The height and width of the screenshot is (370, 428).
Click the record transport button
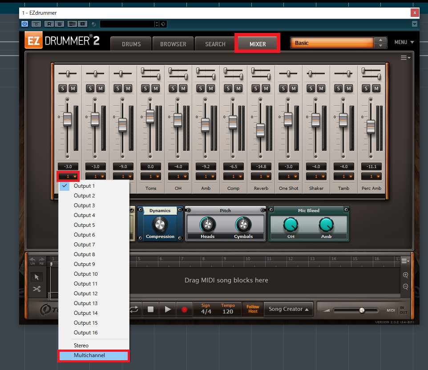point(184,309)
